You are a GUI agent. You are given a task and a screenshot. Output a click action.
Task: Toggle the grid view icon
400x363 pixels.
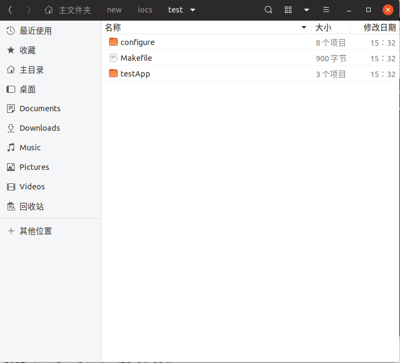[x=288, y=10]
